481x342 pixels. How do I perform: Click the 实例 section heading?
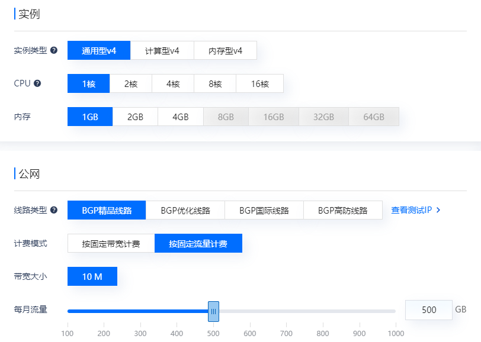point(29,14)
